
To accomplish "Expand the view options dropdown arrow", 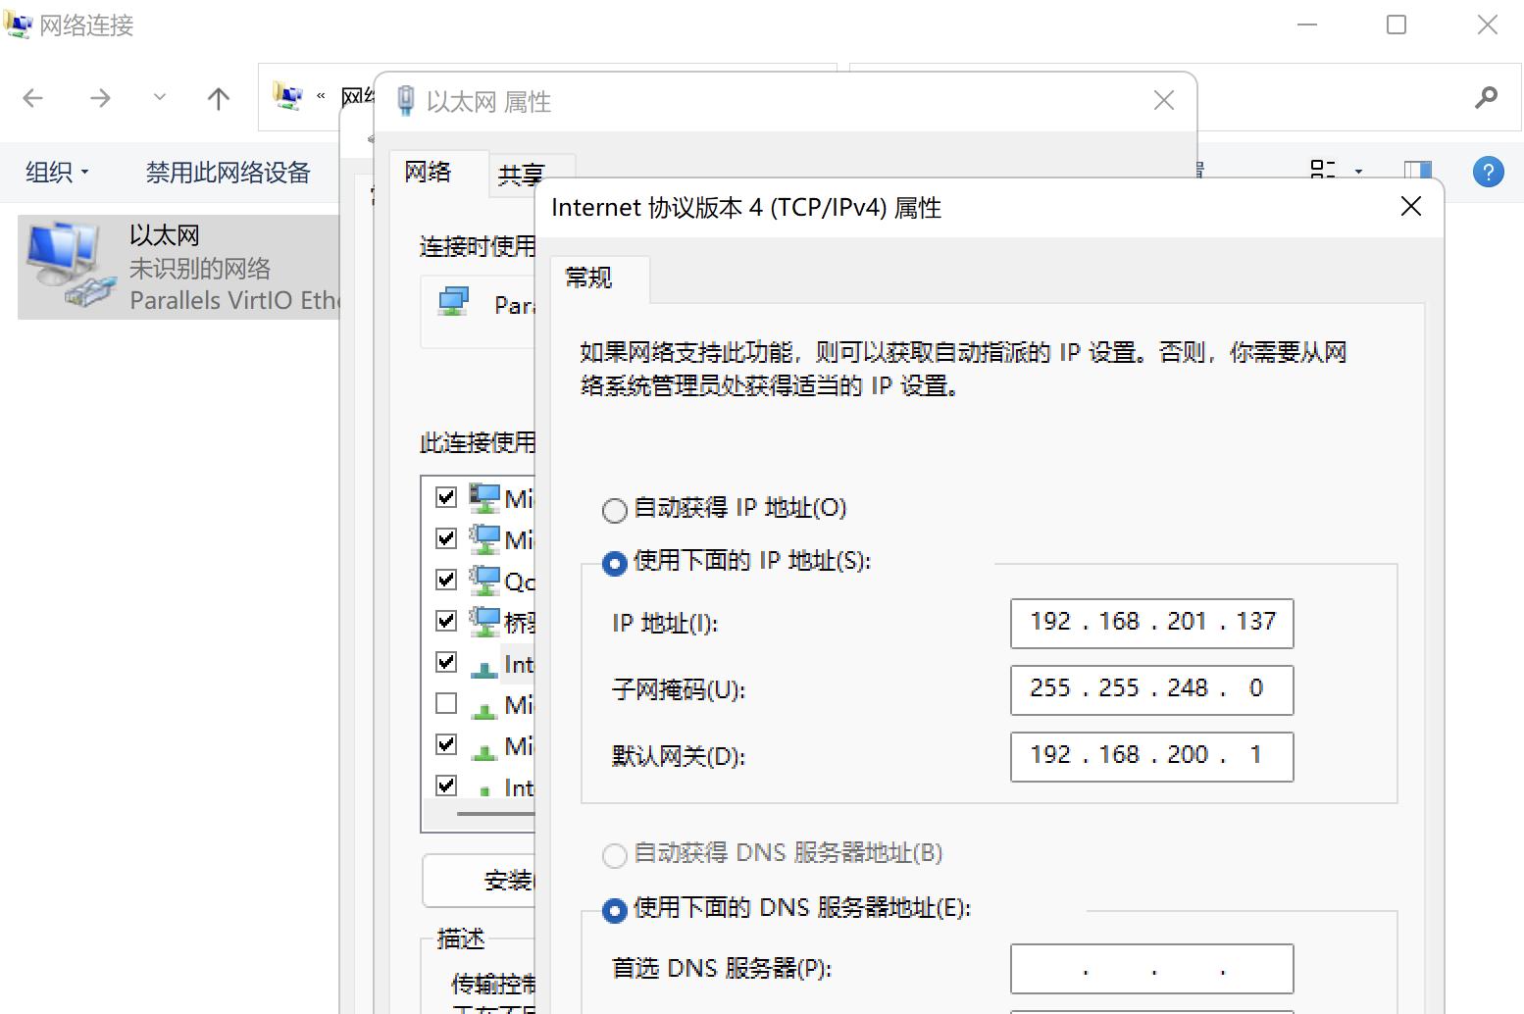I will pos(1358,172).
